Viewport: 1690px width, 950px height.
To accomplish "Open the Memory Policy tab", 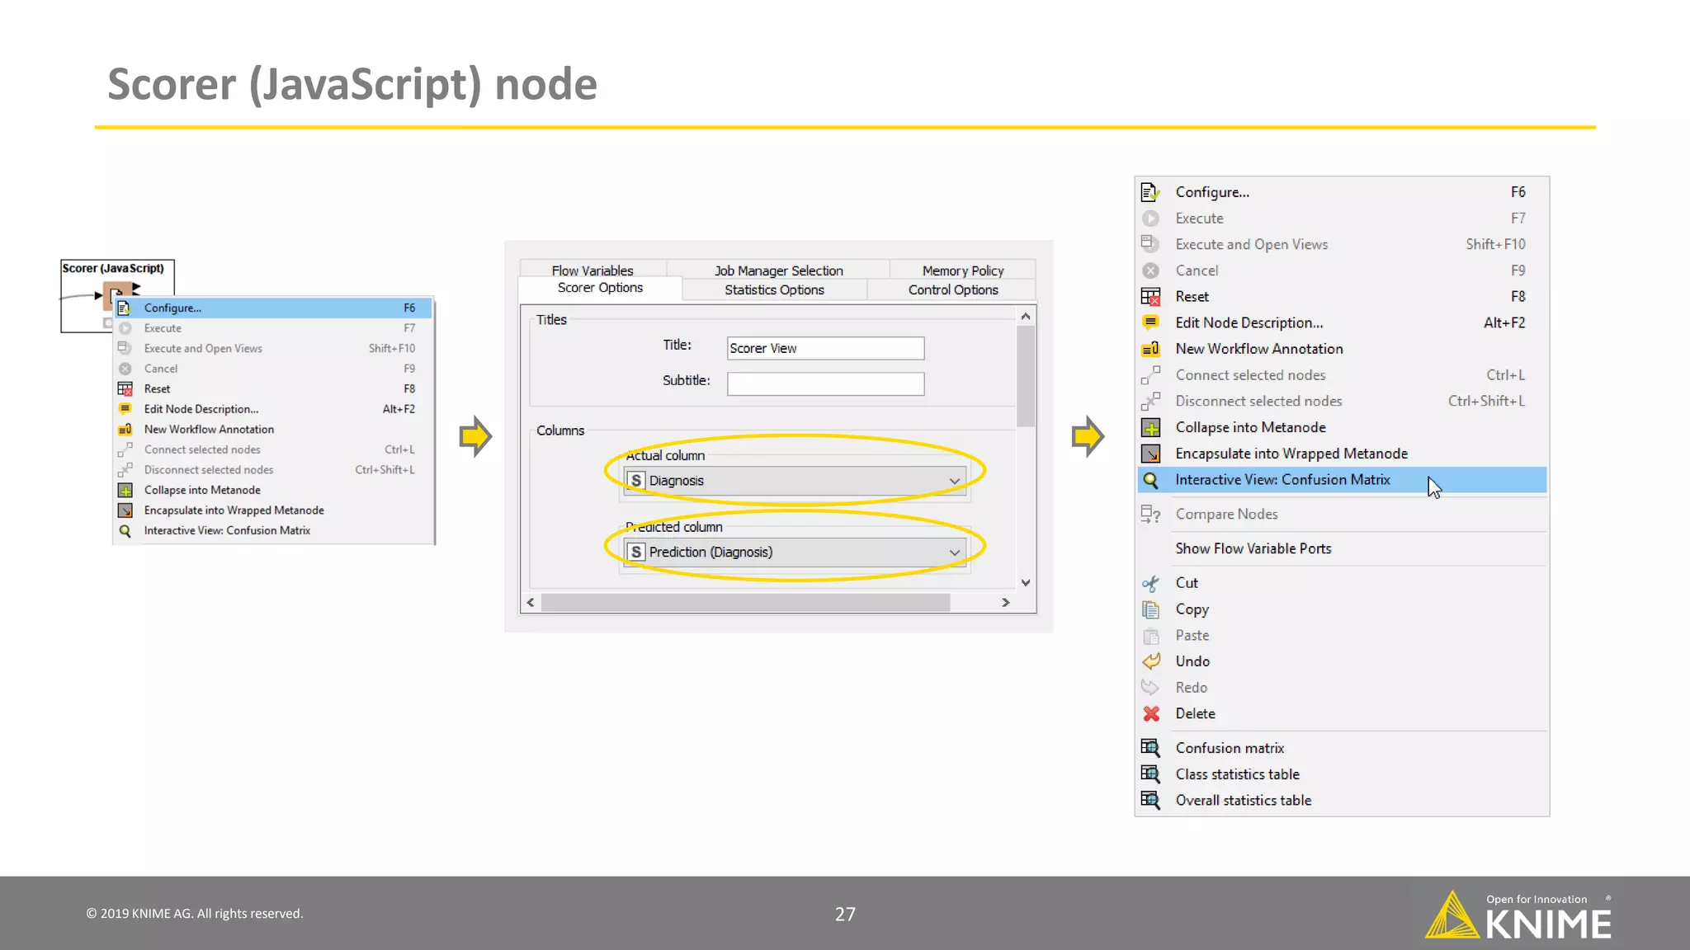I will point(963,270).
